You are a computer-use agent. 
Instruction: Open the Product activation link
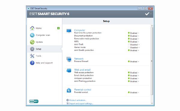(78, 100)
